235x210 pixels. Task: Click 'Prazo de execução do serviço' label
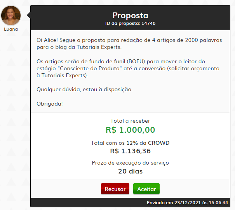click(130, 163)
